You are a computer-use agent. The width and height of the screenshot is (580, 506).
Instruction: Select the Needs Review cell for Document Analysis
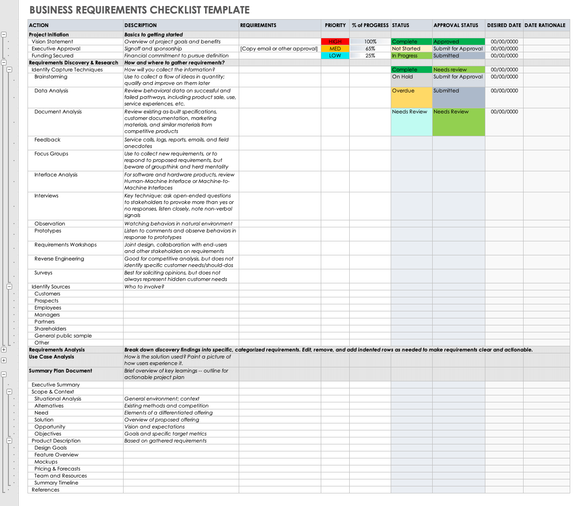point(410,122)
